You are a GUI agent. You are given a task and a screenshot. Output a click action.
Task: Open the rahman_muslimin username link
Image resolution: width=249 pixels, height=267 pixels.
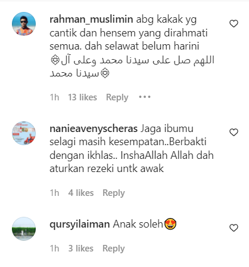(x=91, y=20)
